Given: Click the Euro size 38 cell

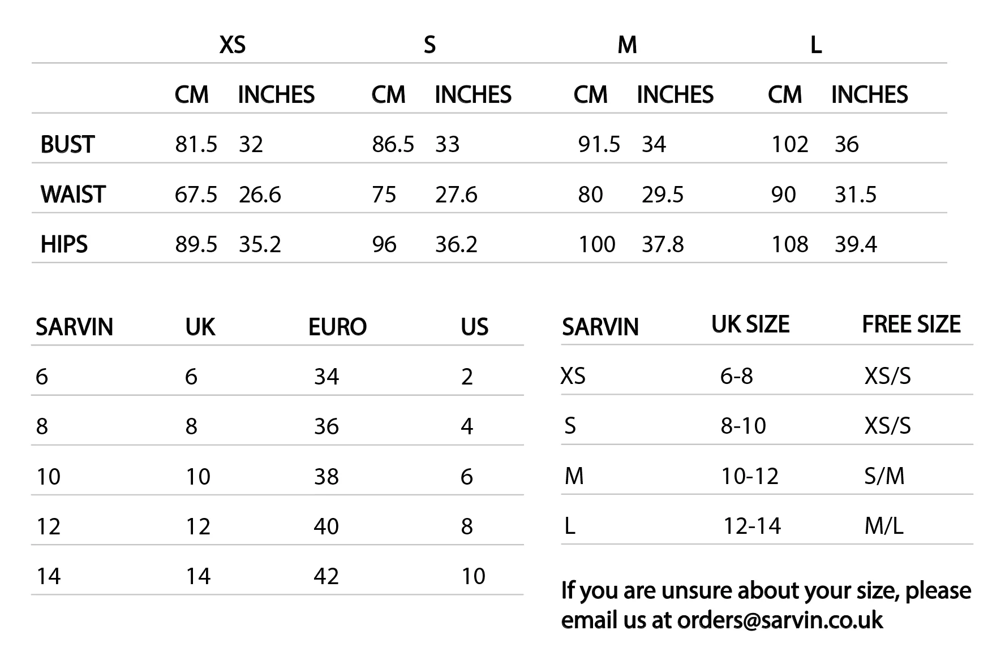Looking at the screenshot, I should point(327,477).
